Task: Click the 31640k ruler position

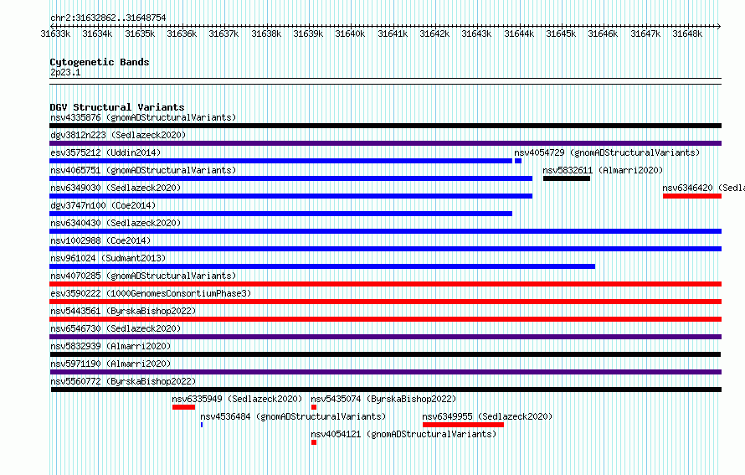Action: click(x=350, y=34)
